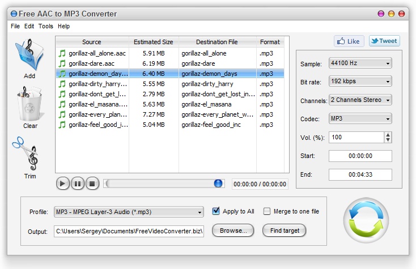Click the Source column header
This screenshot has width=416, height=269.
tap(92, 42)
